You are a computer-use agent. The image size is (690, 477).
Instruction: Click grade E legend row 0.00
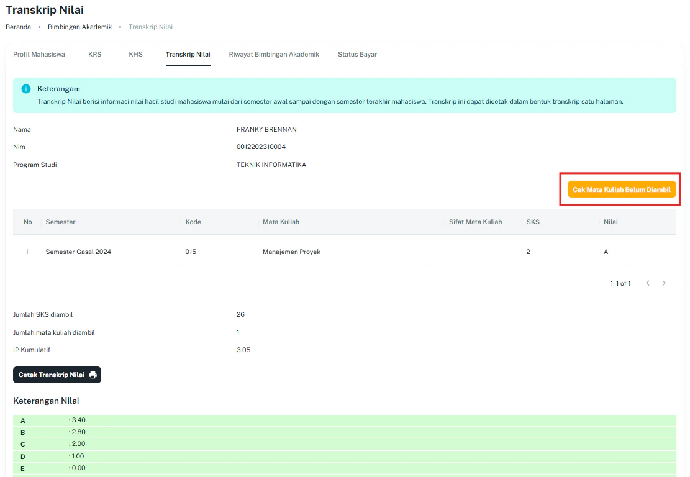coord(345,468)
